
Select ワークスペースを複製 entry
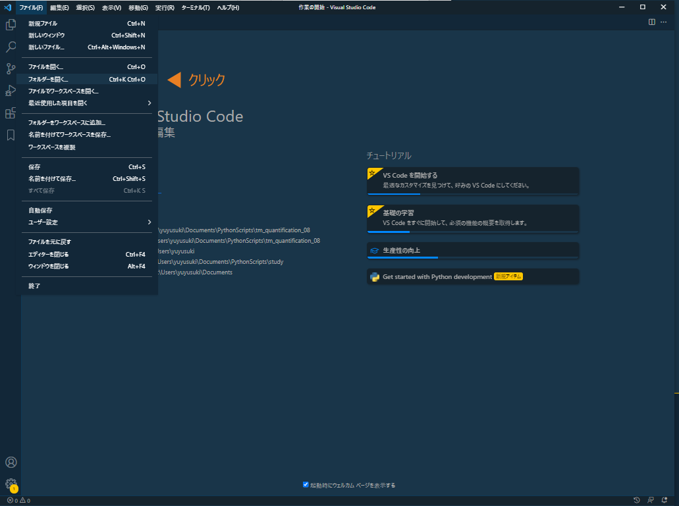point(87,147)
